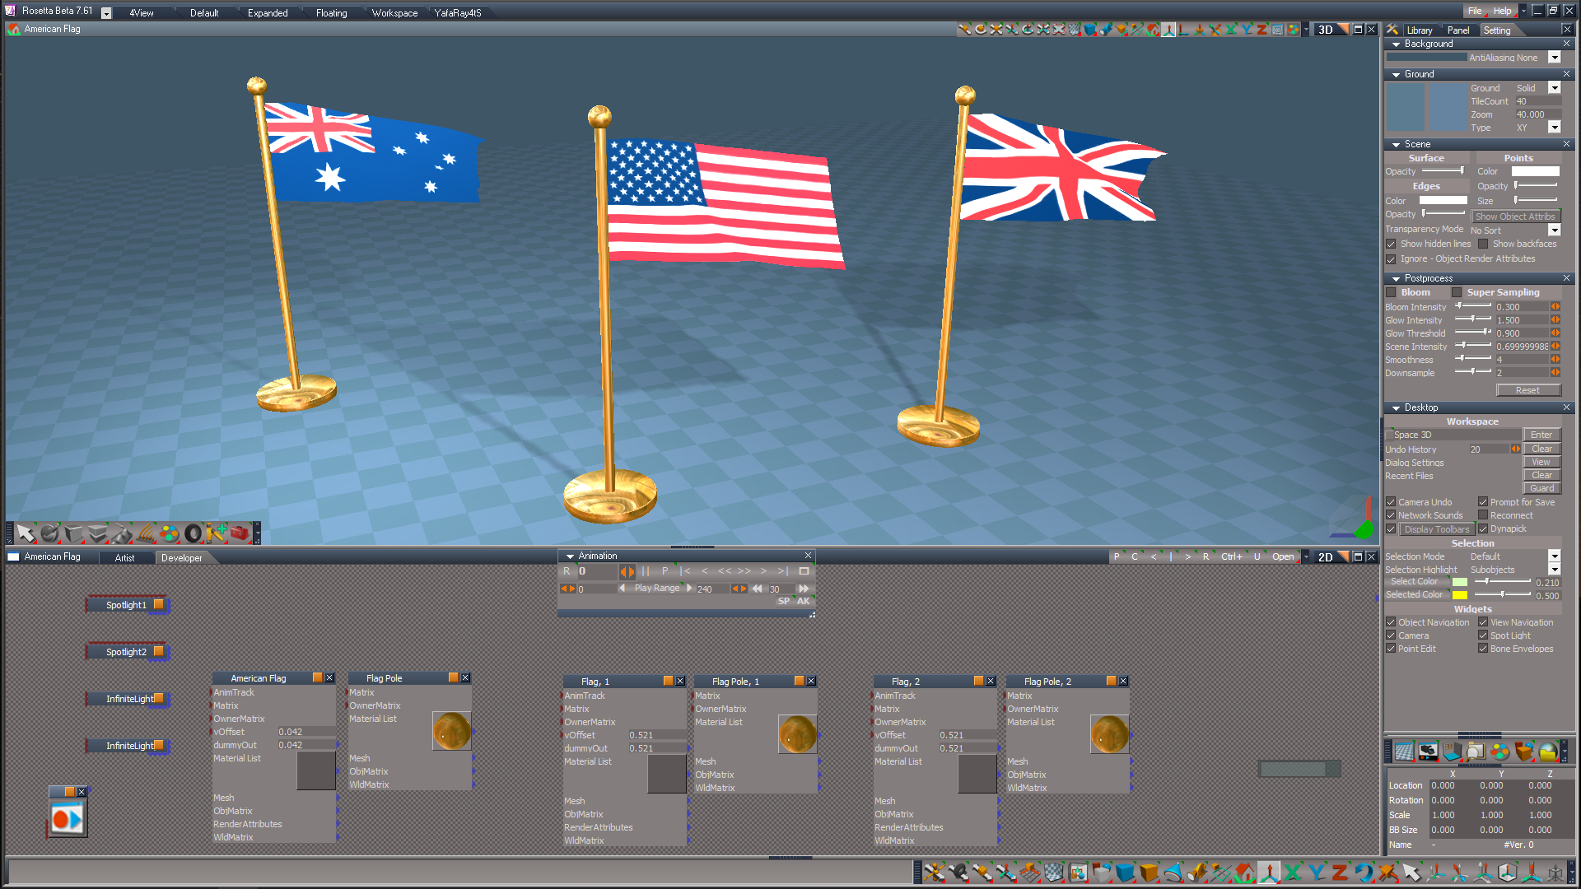Open the Library tab
The width and height of the screenshot is (1581, 889).
(1420, 30)
